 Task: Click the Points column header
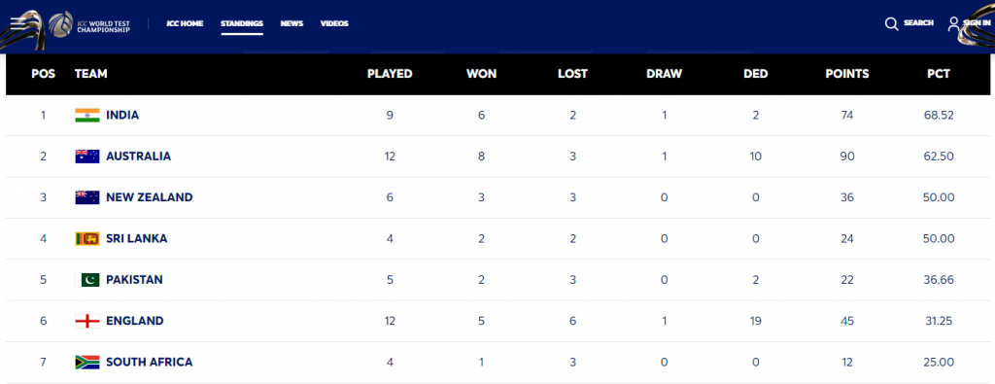point(847,74)
